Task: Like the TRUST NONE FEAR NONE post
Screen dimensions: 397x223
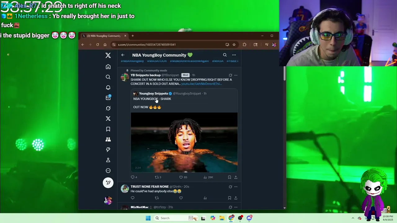Action: click(181, 198)
